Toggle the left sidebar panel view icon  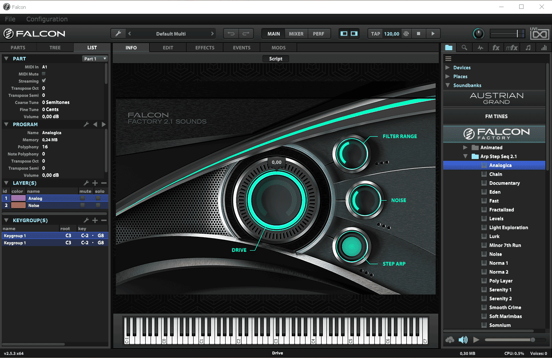[x=344, y=34]
